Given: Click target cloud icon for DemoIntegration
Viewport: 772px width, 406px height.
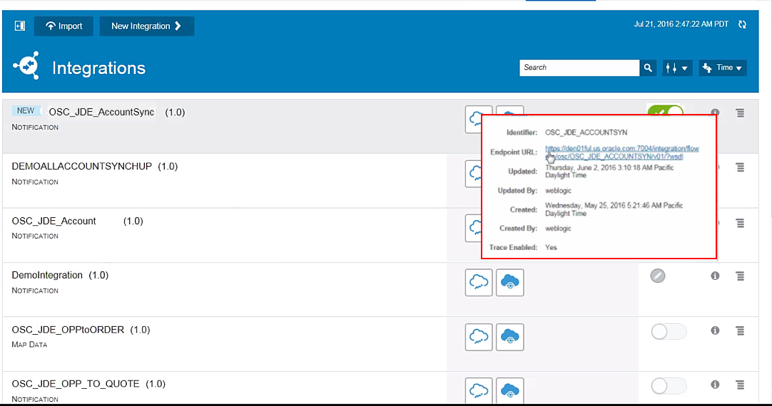Looking at the screenshot, I should pos(509,282).
